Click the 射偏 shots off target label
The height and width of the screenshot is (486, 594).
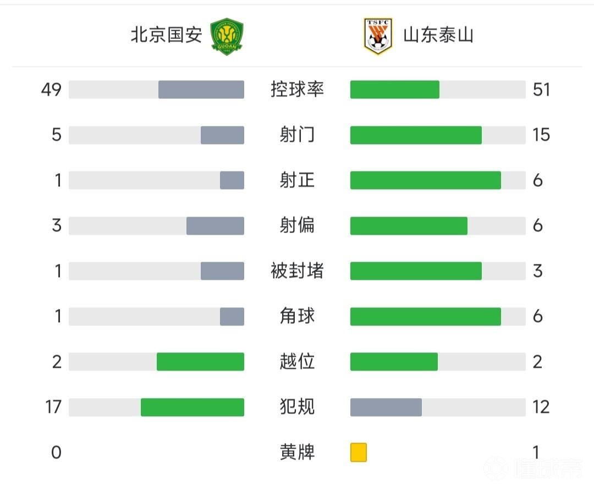click(297, 225)
